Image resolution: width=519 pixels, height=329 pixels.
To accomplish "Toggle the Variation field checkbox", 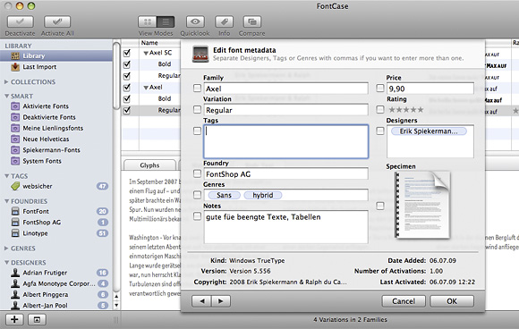I will pyautogui.click(x=197, y=109).
